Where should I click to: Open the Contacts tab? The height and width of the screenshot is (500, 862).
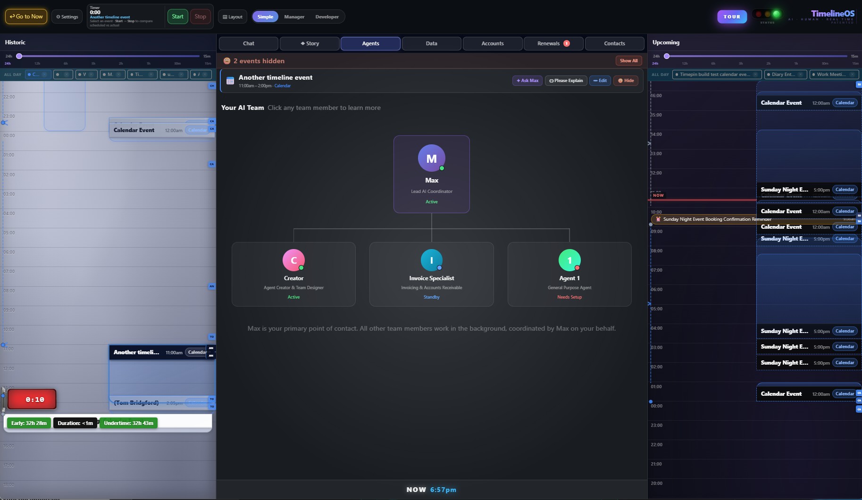pos(614,43)
